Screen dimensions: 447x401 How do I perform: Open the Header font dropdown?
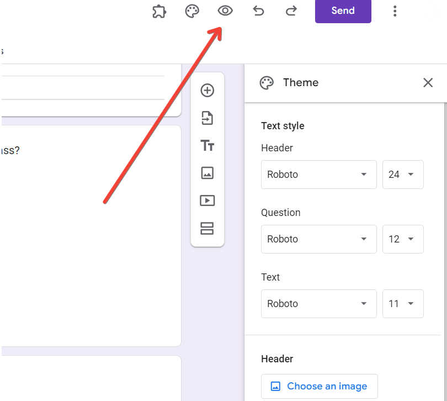click(x=319, y=175)
